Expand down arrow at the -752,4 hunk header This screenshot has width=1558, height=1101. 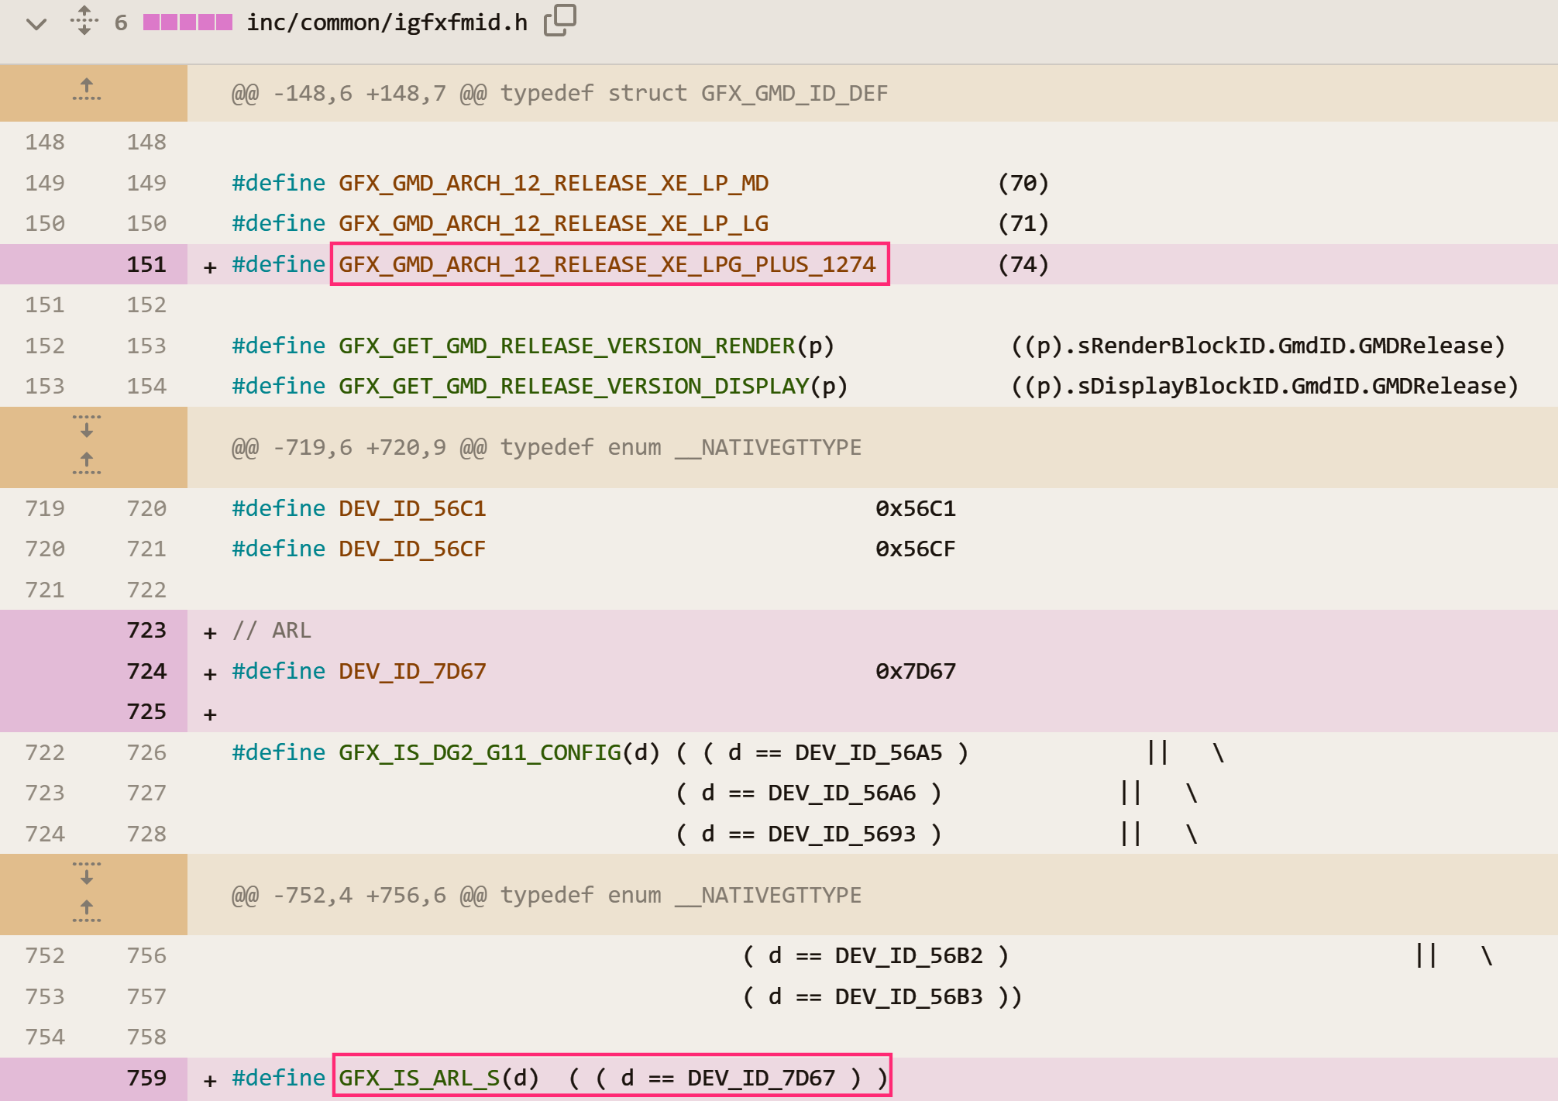click(87, 873)
